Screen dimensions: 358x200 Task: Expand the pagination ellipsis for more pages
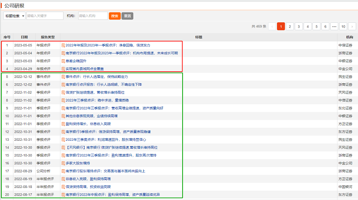(x=334, y=26)
